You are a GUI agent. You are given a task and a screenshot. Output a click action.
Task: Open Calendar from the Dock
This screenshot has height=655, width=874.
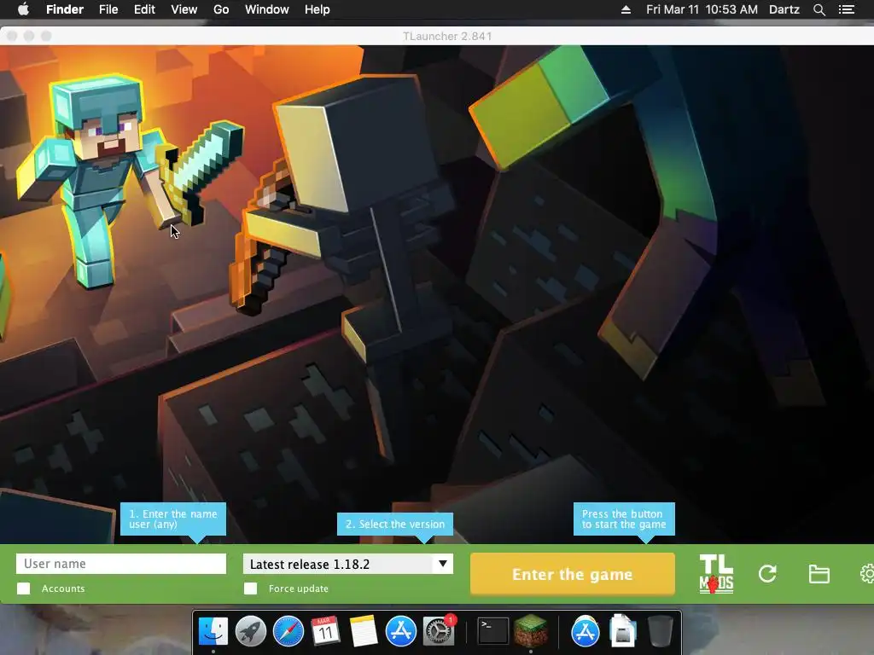point(325,631)
